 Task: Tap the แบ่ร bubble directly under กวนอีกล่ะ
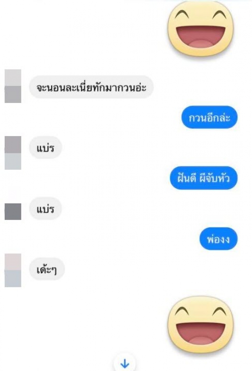pos(45,147)
